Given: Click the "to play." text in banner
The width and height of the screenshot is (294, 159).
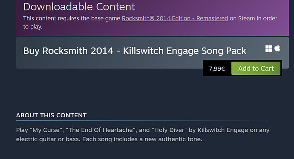Looking at the screenshot, I should point(33,27).
